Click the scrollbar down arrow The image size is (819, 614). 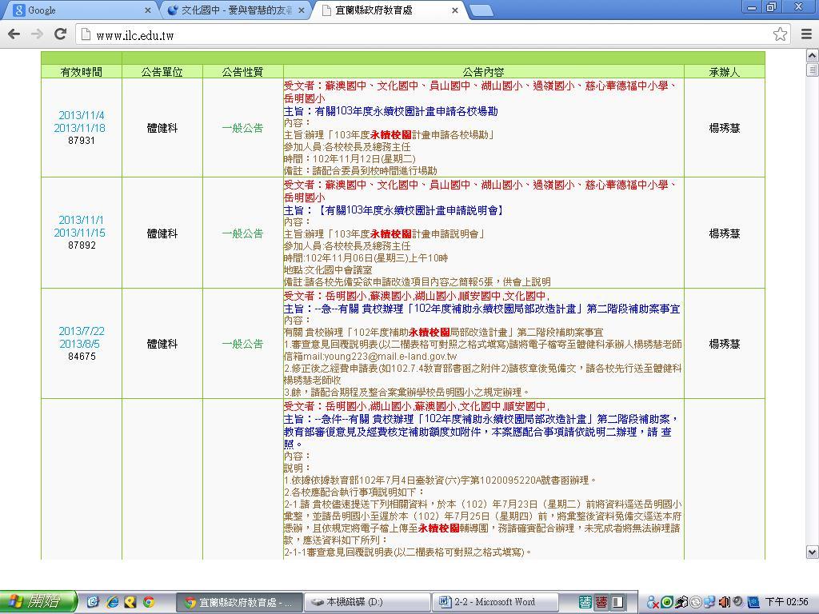pyautogui.click(x=812, y=552)
